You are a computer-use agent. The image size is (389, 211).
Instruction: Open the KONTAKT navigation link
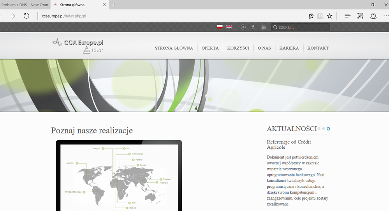pos(318,48)
